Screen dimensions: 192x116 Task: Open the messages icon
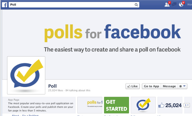174,5
